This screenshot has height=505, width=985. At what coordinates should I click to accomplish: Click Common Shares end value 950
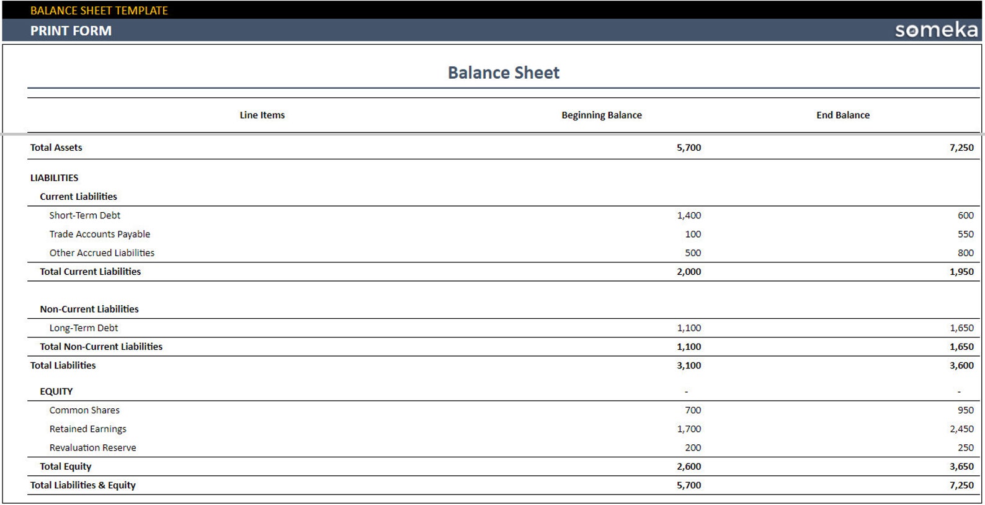966,410
